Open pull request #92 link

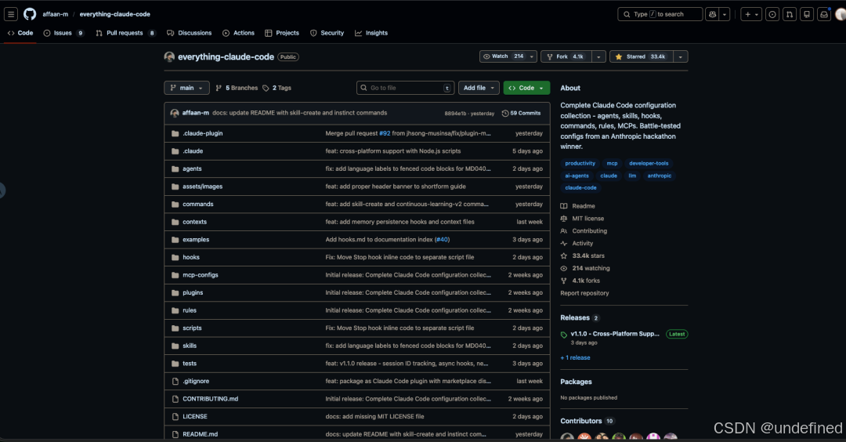385,133
